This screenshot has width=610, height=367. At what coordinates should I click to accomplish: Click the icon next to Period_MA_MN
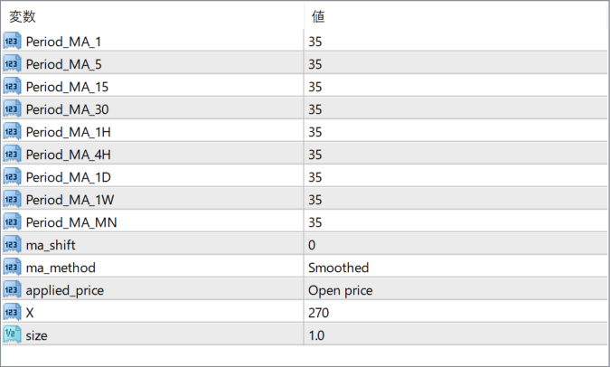coord(12,221)
